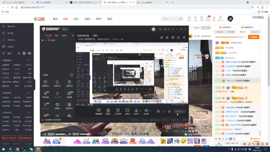Switch to the first scene tab
270x152 pixels.
pyautogui.click(x=49, y=35)
